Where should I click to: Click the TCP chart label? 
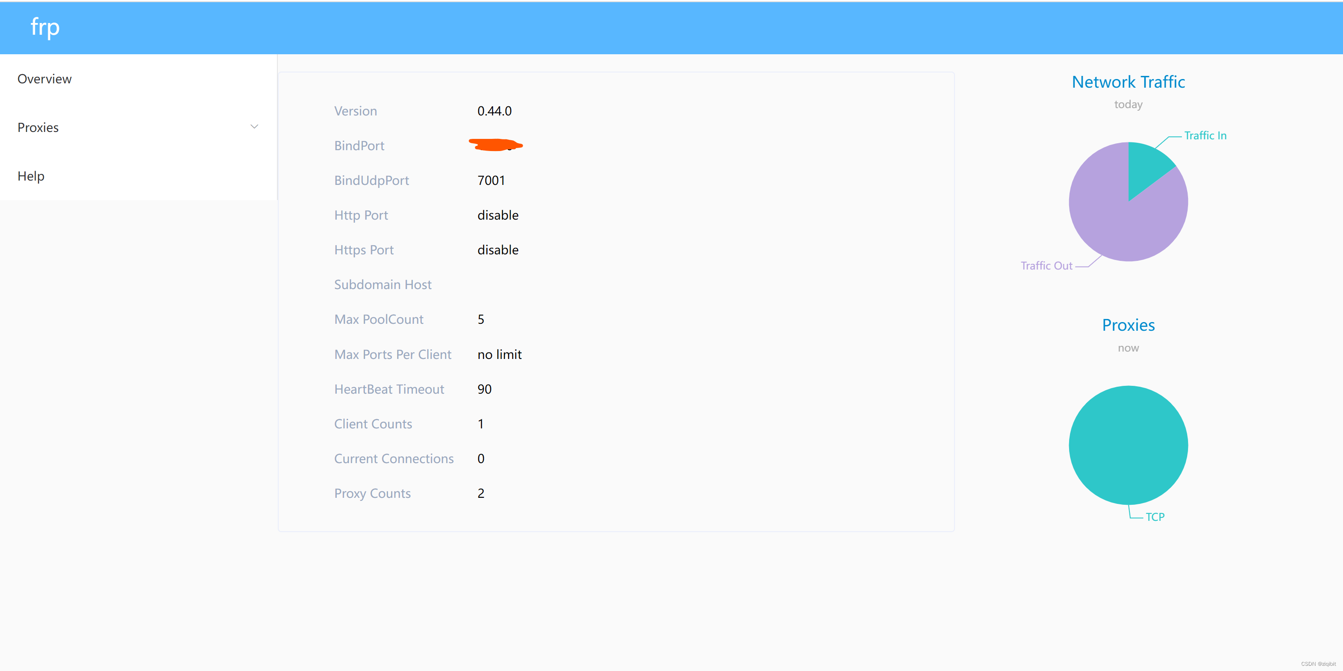pyautogui.click(x=1155, y=516)
